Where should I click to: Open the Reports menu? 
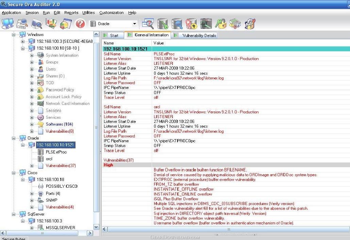(x=71, y=13)
